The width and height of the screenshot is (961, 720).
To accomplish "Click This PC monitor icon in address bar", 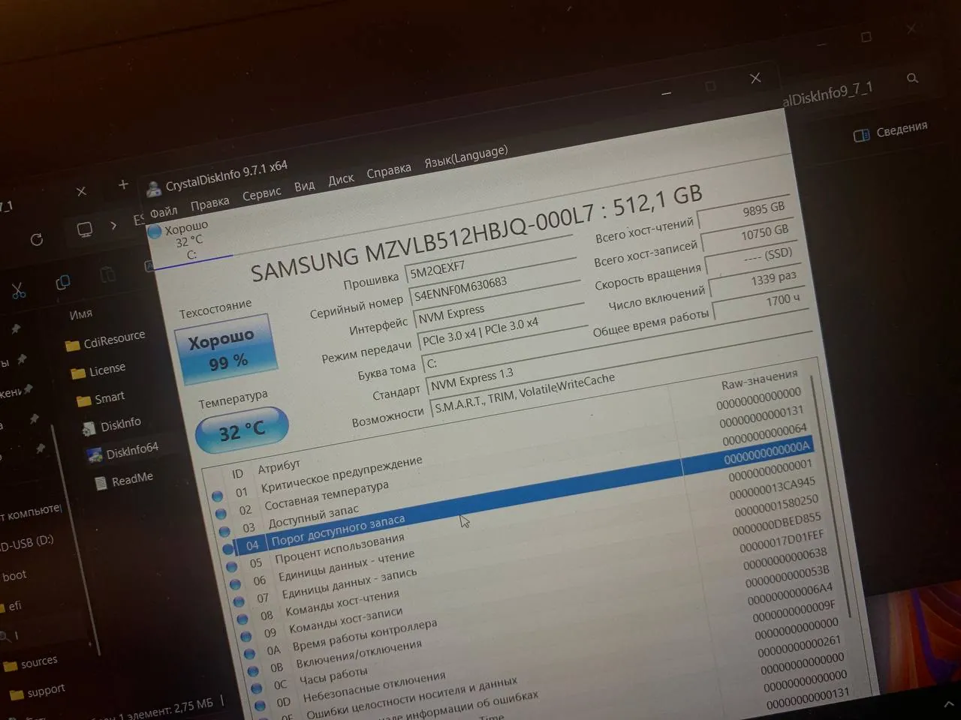I will (85, 229).
